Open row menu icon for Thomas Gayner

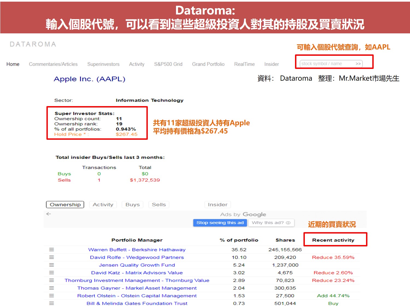point(51,288)
